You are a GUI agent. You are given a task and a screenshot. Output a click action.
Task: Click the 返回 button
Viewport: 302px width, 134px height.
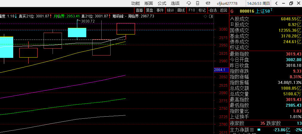tap(223, 10)
